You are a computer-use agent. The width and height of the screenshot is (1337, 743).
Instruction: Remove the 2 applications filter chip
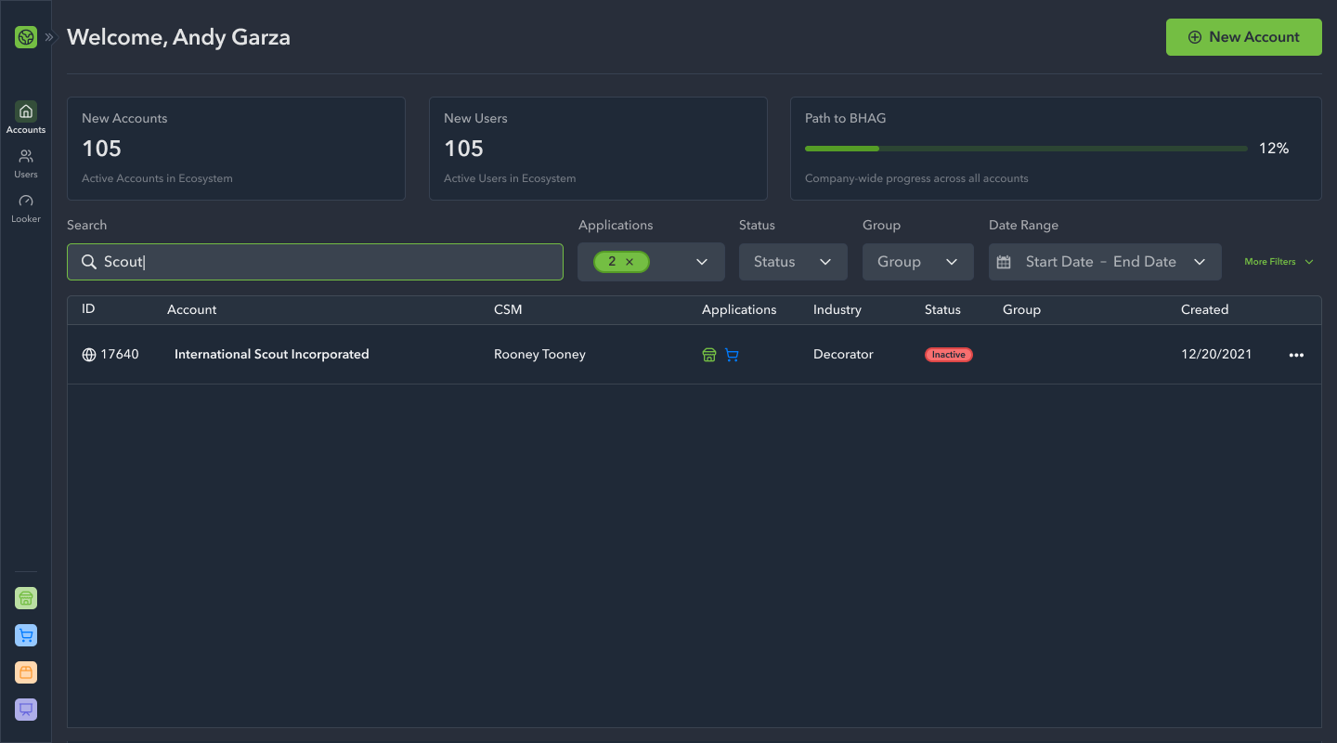pos(630,262)
